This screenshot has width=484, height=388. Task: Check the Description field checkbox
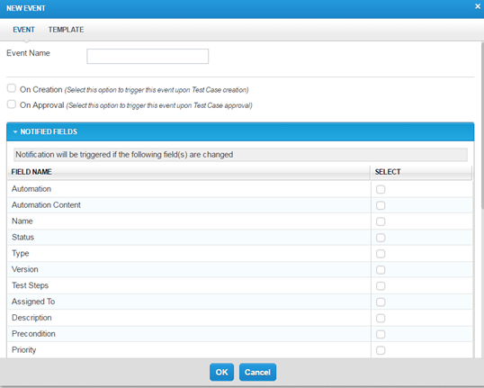(381, 318)
